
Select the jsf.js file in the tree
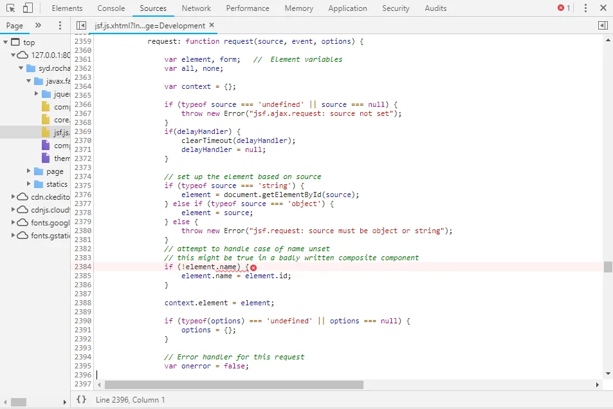(60, 133)
